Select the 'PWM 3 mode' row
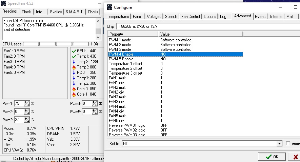 [176, 49]
